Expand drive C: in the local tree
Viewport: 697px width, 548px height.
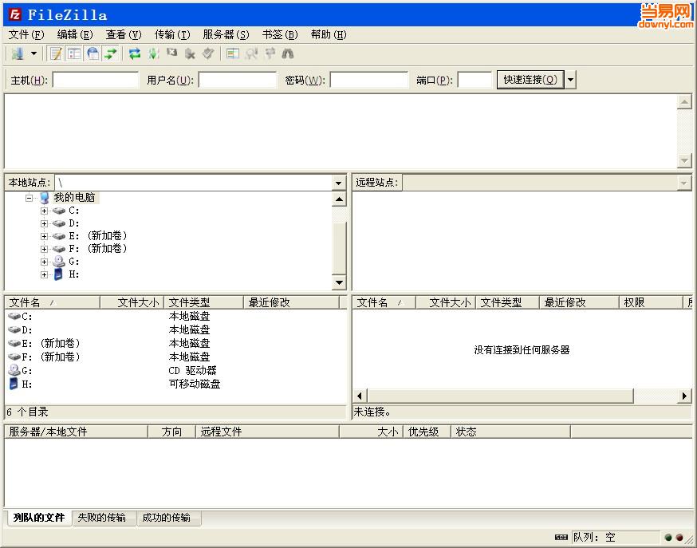coord(44,211)
